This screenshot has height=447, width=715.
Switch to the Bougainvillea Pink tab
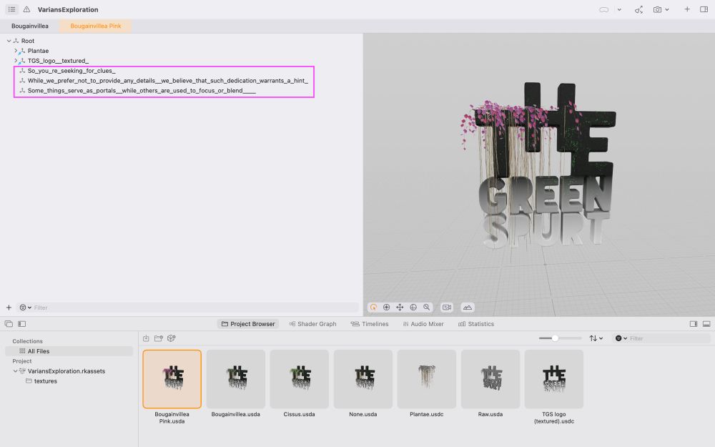point(96,26)
